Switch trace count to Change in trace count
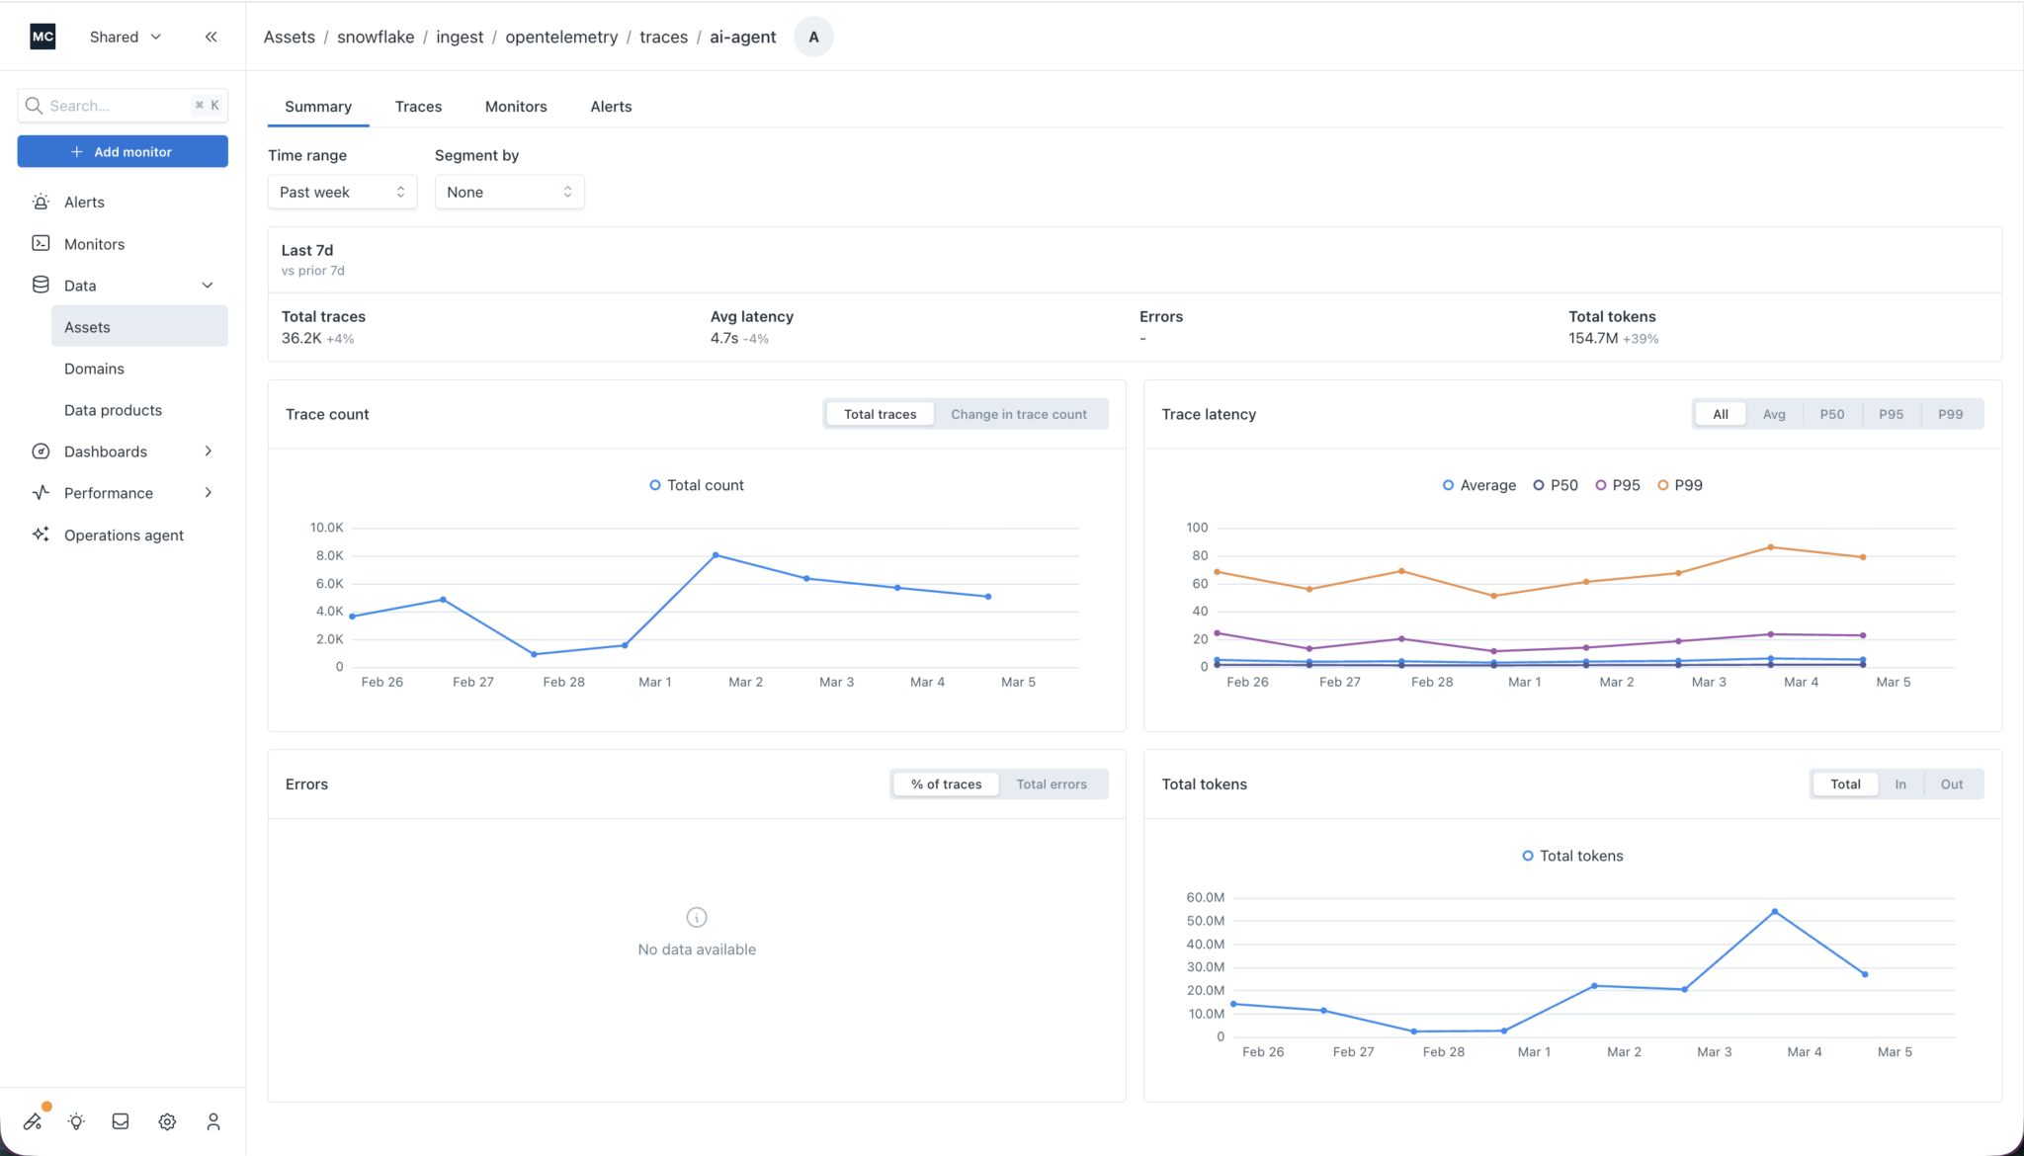 tap(1019, 414)
